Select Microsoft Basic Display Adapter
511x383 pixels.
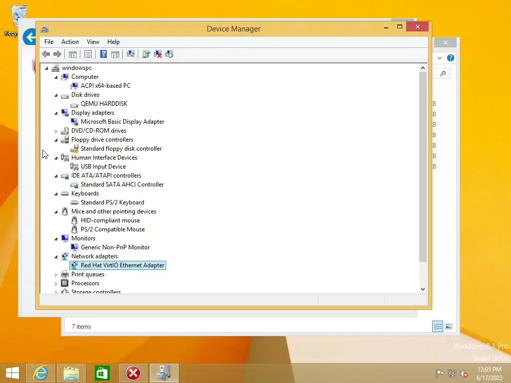pyautogui.click(x=123, y=122)
